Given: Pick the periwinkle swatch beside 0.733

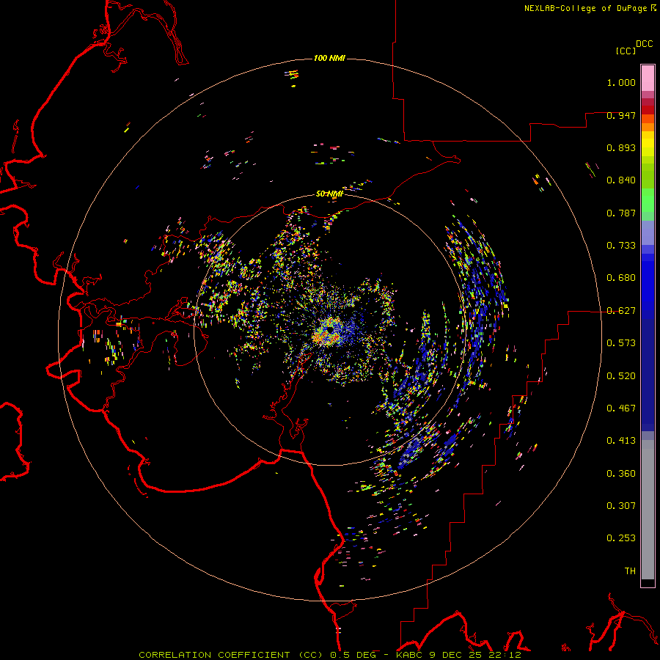Looking at the screenshot, I should [648, 234].
